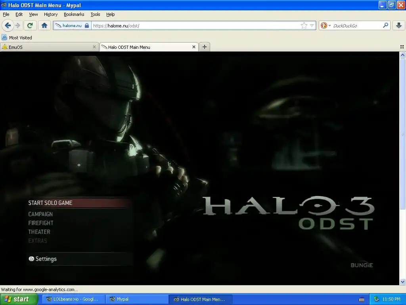This screenshot has height=305, width=406.
Task: Expand the URL history dropdown arrow
Action: [312, 25]
